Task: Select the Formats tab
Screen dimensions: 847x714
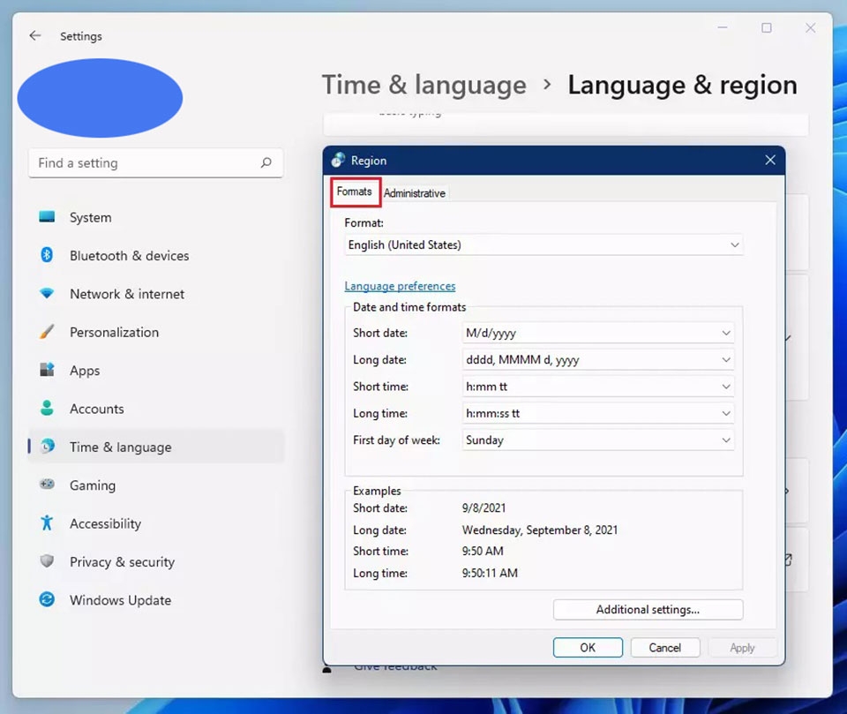Action: [354, 191]
